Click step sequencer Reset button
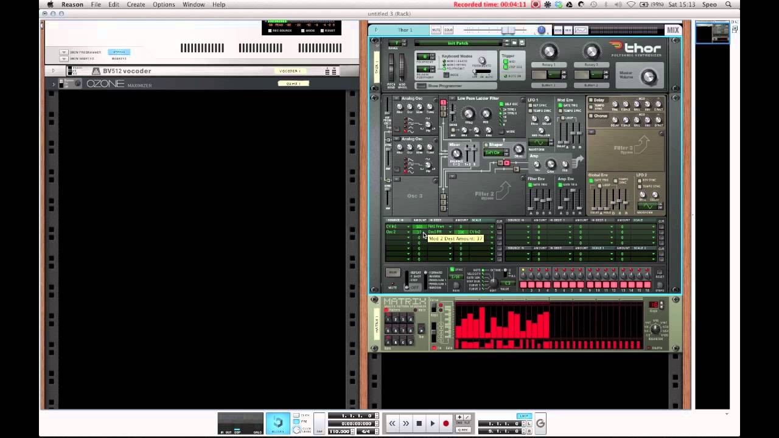The height and width of the screenshot is (438, 779). pos(660,273)
